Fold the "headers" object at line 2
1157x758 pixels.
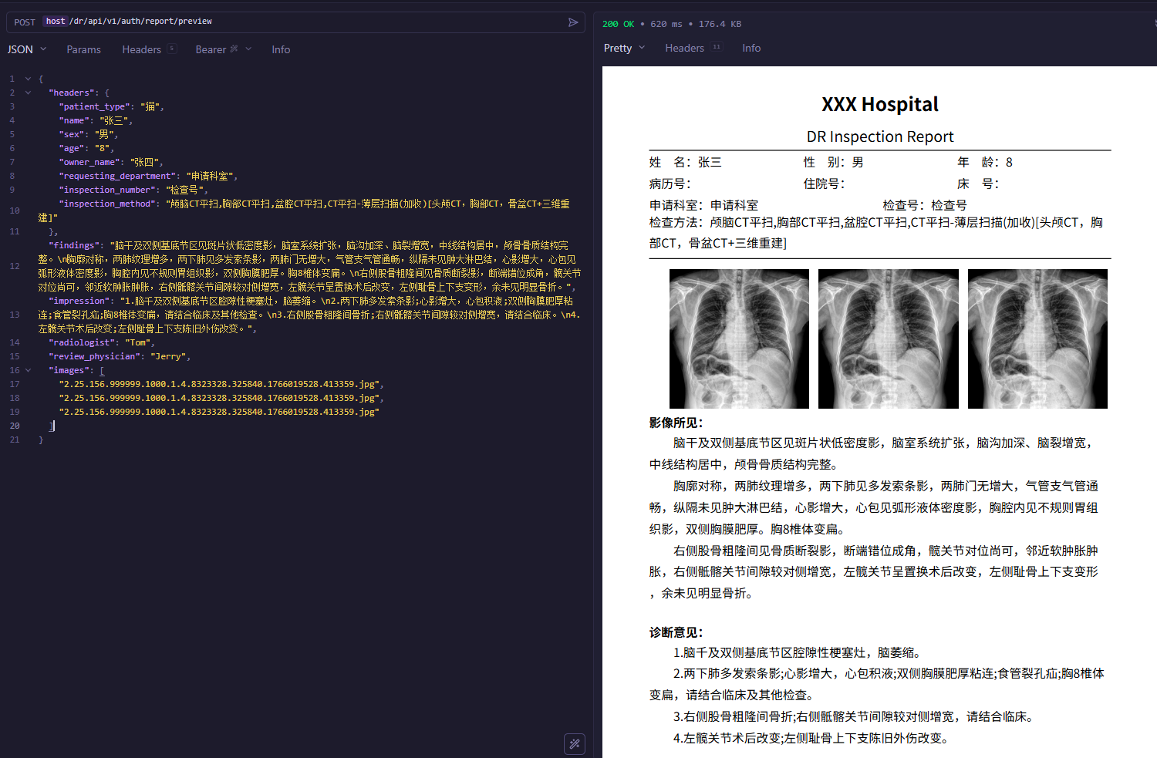click(x=29, y=93)
